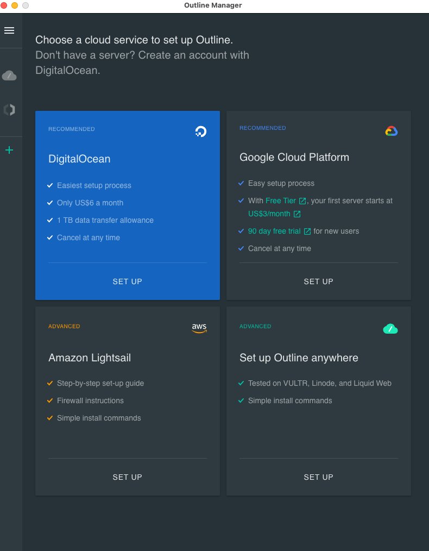Click the DigitalOcean card title
The width and height of the screenshot is (429, 551).
(79, 159)
